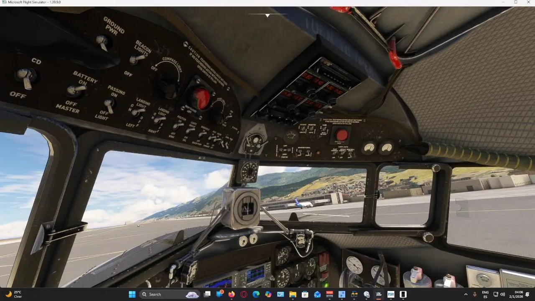Click the GPS navigator screen
The image size is (535, 301).
pyautogui.click(x=255, y=275)
